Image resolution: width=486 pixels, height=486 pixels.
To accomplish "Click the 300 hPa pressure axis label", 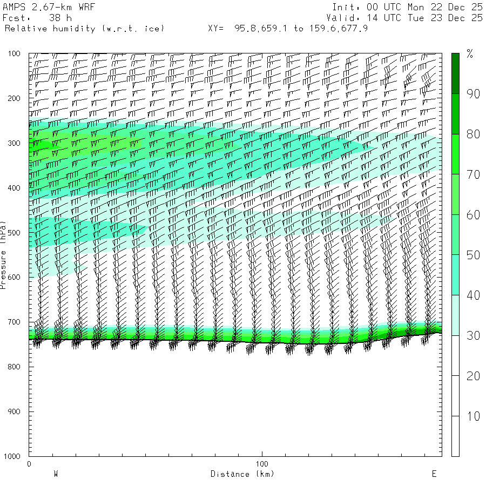I will (x=14, y=143).
